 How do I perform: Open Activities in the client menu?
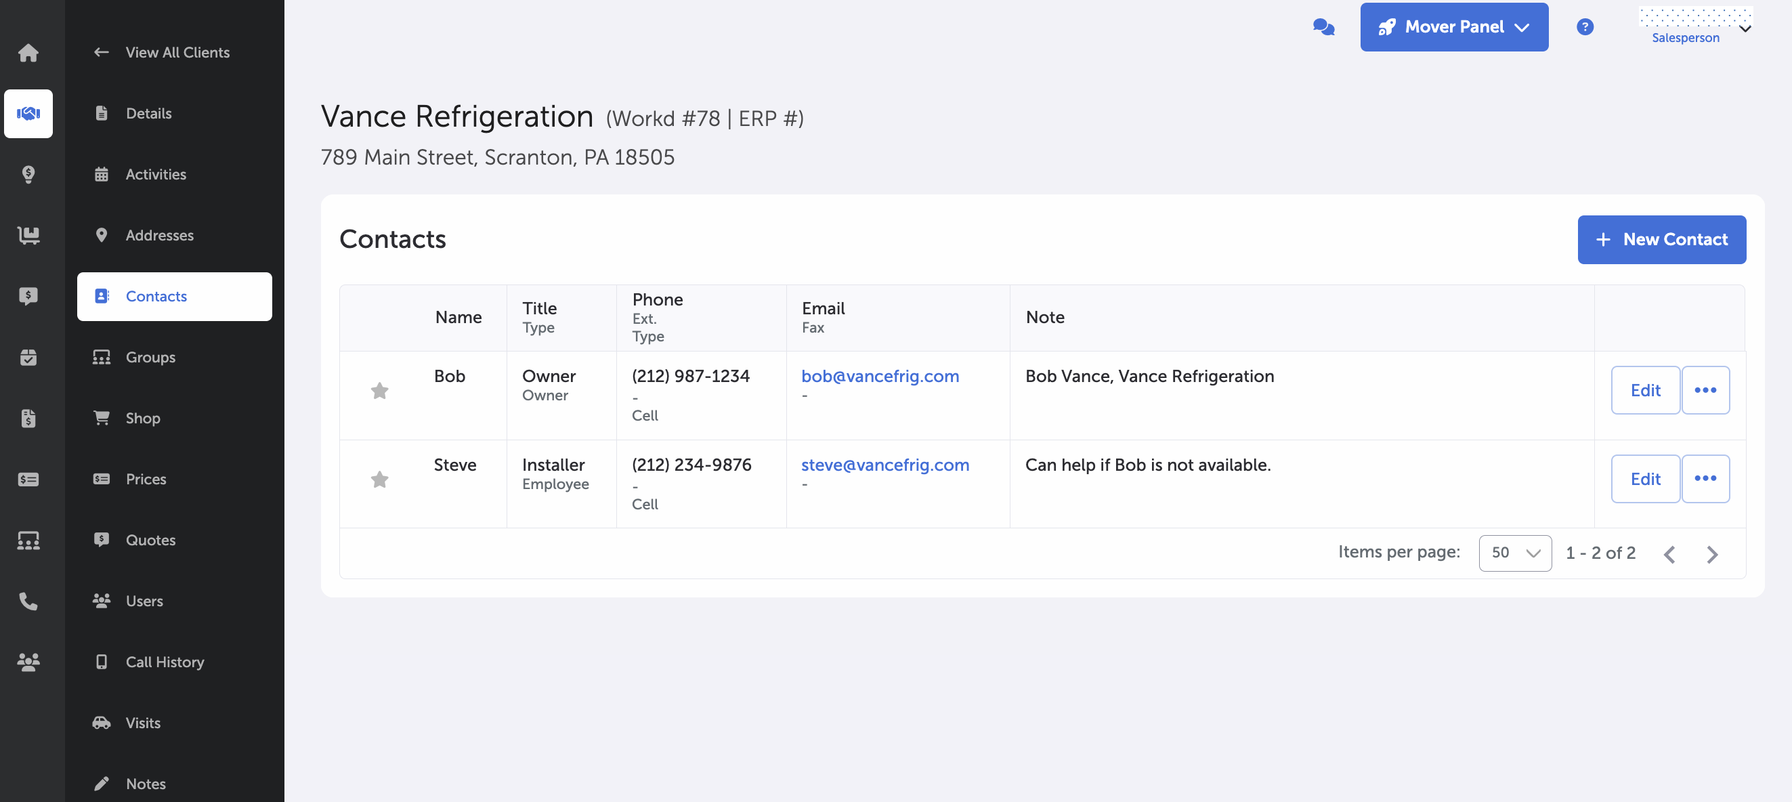pos(156,175)
